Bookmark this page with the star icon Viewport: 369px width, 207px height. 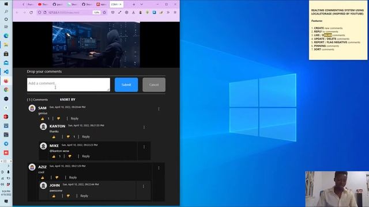104,13
